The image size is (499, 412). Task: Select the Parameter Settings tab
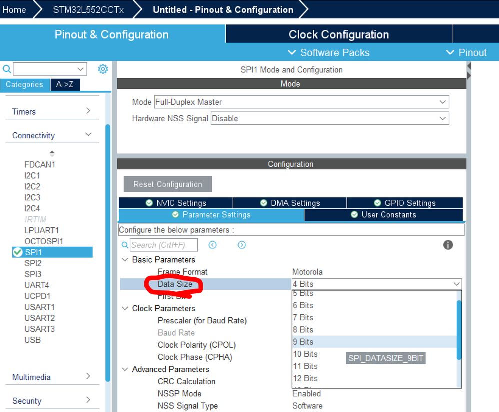click(x=211, y=215)
